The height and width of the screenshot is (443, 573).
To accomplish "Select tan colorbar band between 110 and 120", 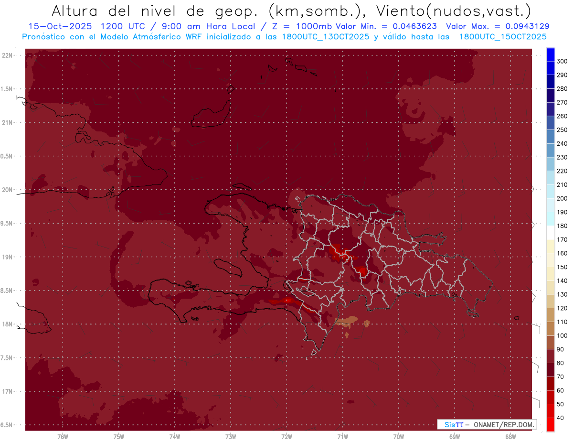I will coord(551,315).
